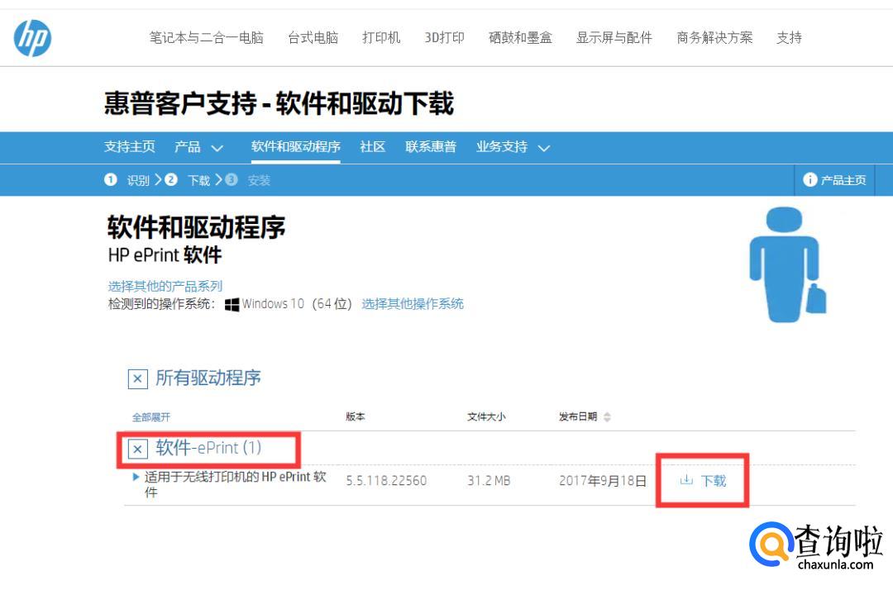The width and height of the screenshot is (893, 590).
Task: Collapse 软件-ePrint toggle box
Action: click(138, 450)
